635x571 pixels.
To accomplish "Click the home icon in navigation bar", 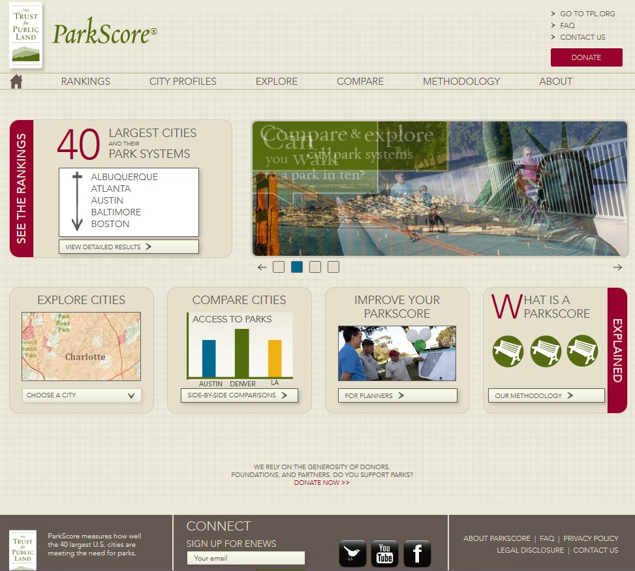I will pos(16,82).
